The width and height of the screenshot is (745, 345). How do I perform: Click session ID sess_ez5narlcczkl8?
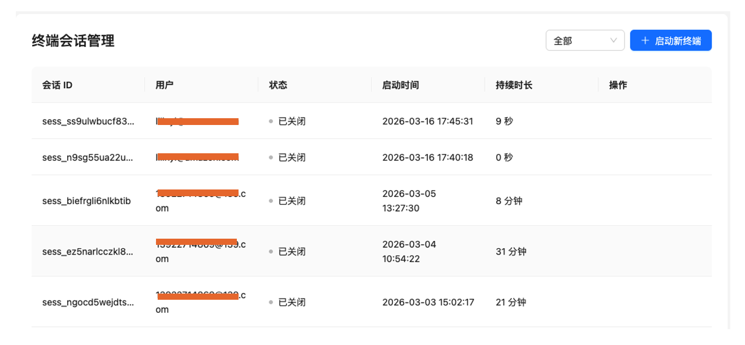pos(88,252)
